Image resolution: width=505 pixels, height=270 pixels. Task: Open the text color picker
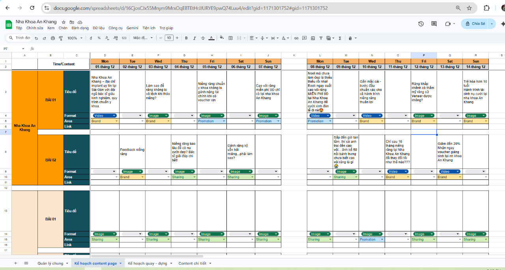pyautogui.click(x=211, y=38)
